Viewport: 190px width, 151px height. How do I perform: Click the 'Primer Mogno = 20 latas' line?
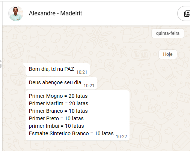[58, 96]
